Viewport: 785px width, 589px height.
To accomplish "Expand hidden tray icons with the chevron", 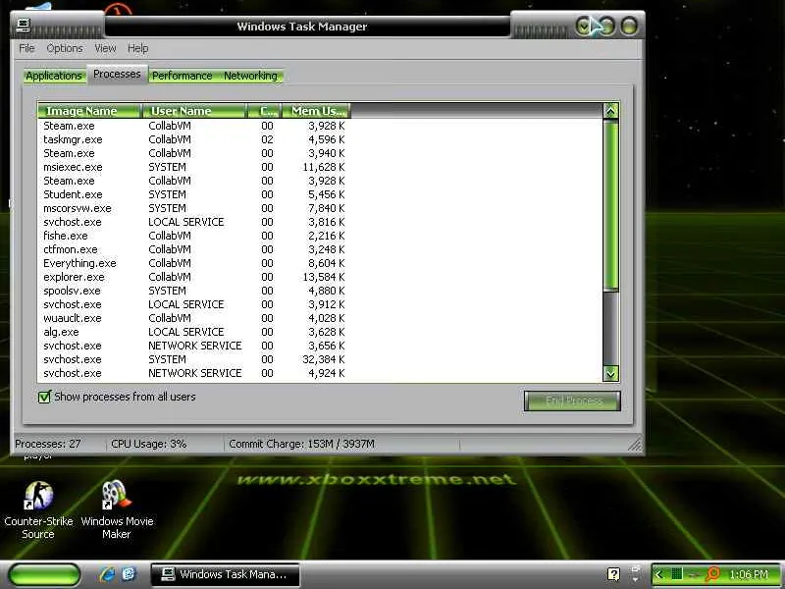I will tap(658, 574).
